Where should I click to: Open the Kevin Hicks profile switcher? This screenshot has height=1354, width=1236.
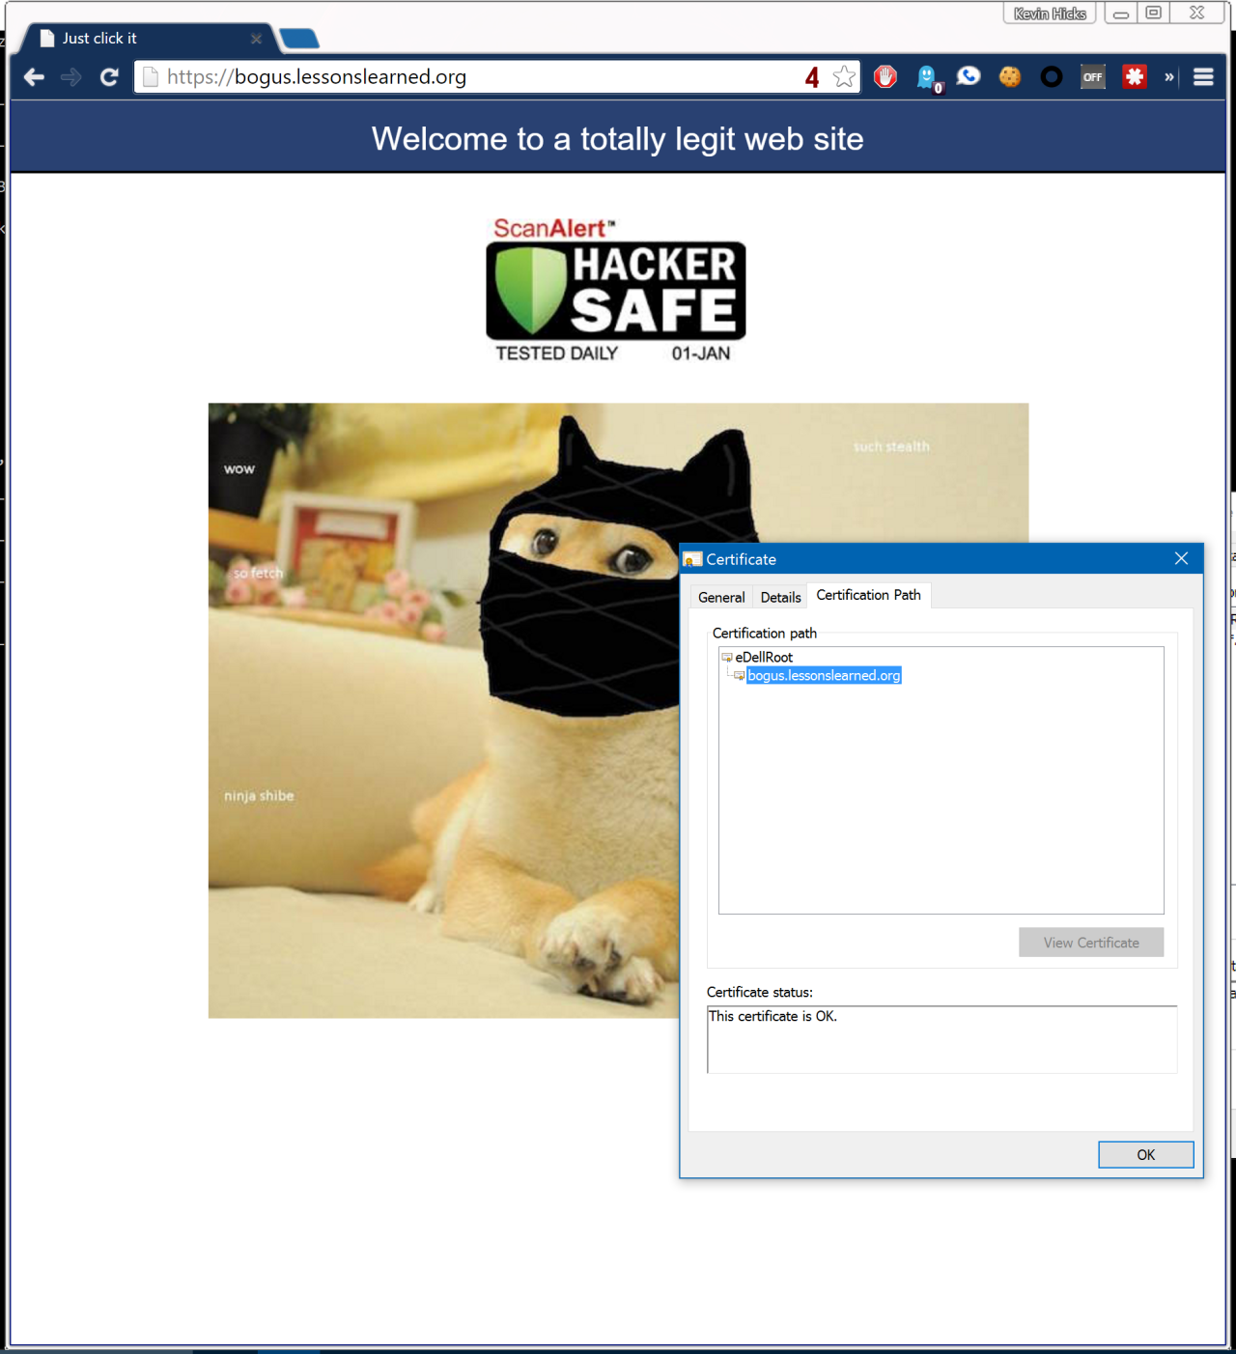pos(1050,14)
